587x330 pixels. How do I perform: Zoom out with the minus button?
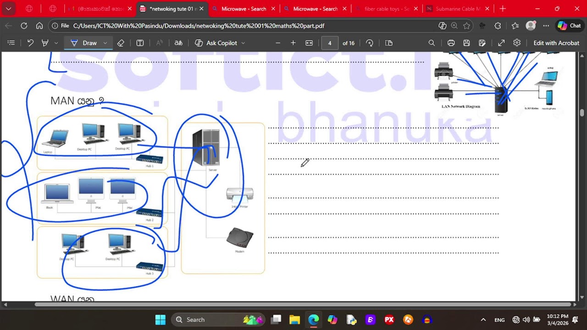(x=278, y=43)
